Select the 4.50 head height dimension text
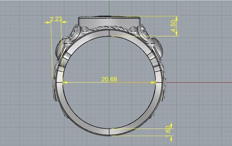Viewport: 232px width, 146px height. [x=174, y=26]
